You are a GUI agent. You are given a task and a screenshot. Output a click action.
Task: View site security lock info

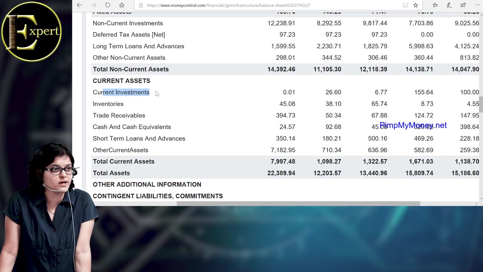tap(141, 5)
